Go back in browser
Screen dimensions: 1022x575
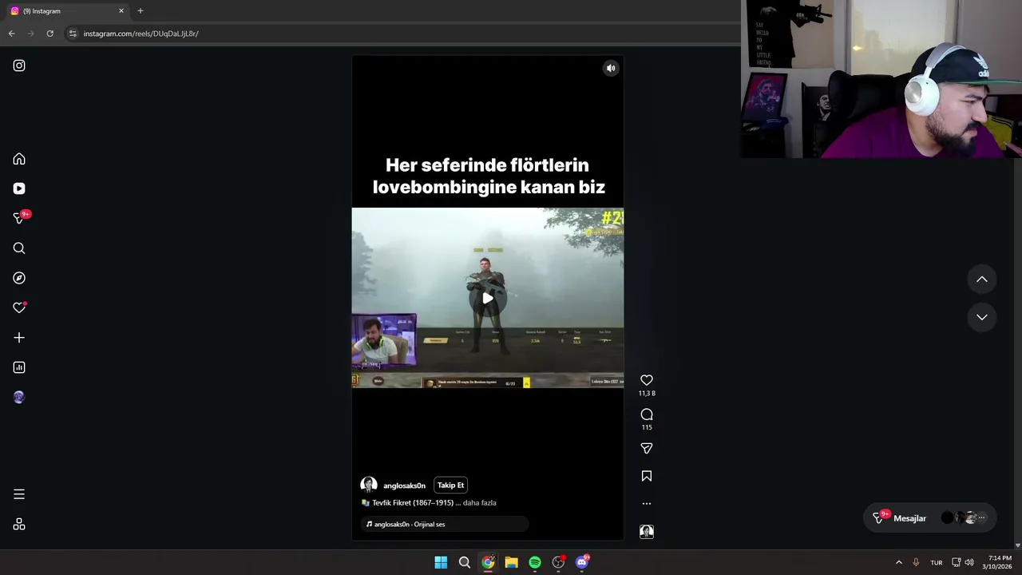[x=11, y=34]
